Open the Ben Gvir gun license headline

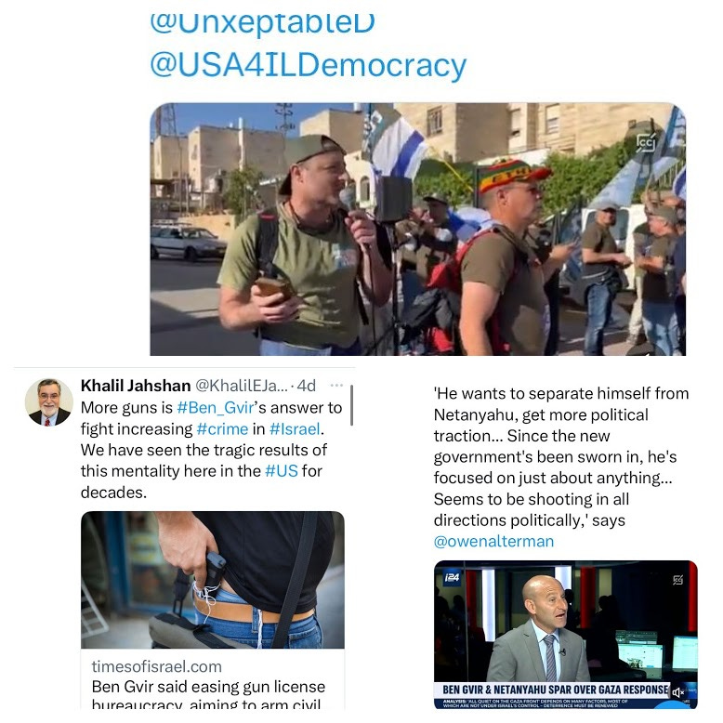[208, 696]
